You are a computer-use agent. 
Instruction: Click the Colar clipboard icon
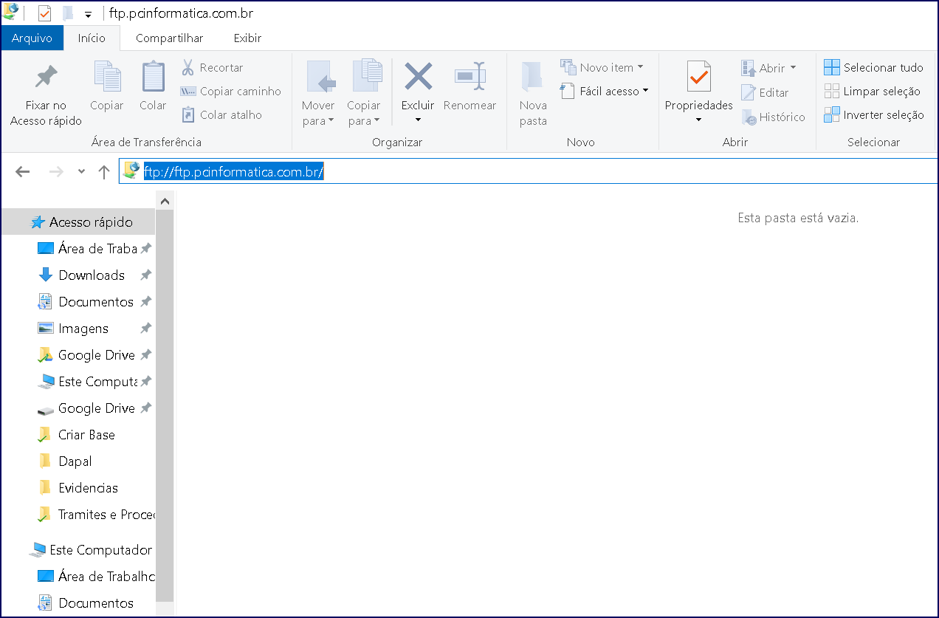click(153, 77)
